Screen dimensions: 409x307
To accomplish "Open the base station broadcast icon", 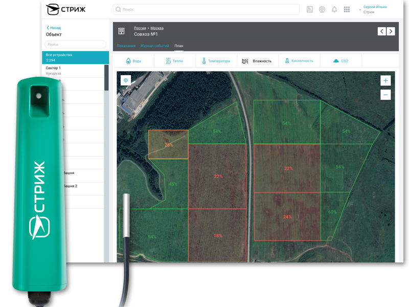I will pyautogui.click(x=322, y=10).
